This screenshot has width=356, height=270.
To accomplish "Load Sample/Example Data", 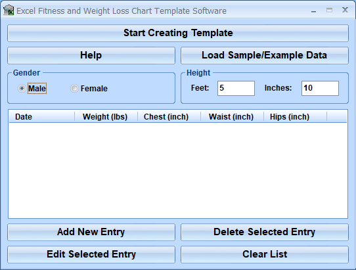I will [x=265, y=55].
